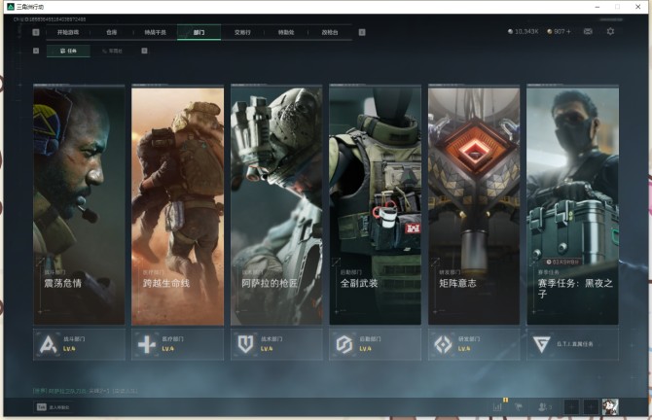Open the 开始游戏 tab

pos(68,32)
